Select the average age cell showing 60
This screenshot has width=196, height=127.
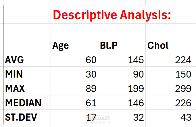(x=91, y=60)
